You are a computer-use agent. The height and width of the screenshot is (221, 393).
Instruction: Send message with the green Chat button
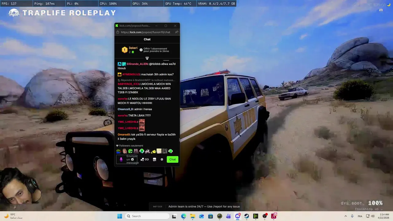pyautogui.click(x=173, y=159)
